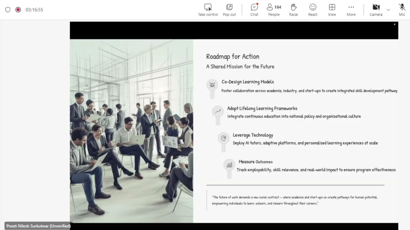Raise your hand
Screen dimensions: 410x230
coord(293,10)
